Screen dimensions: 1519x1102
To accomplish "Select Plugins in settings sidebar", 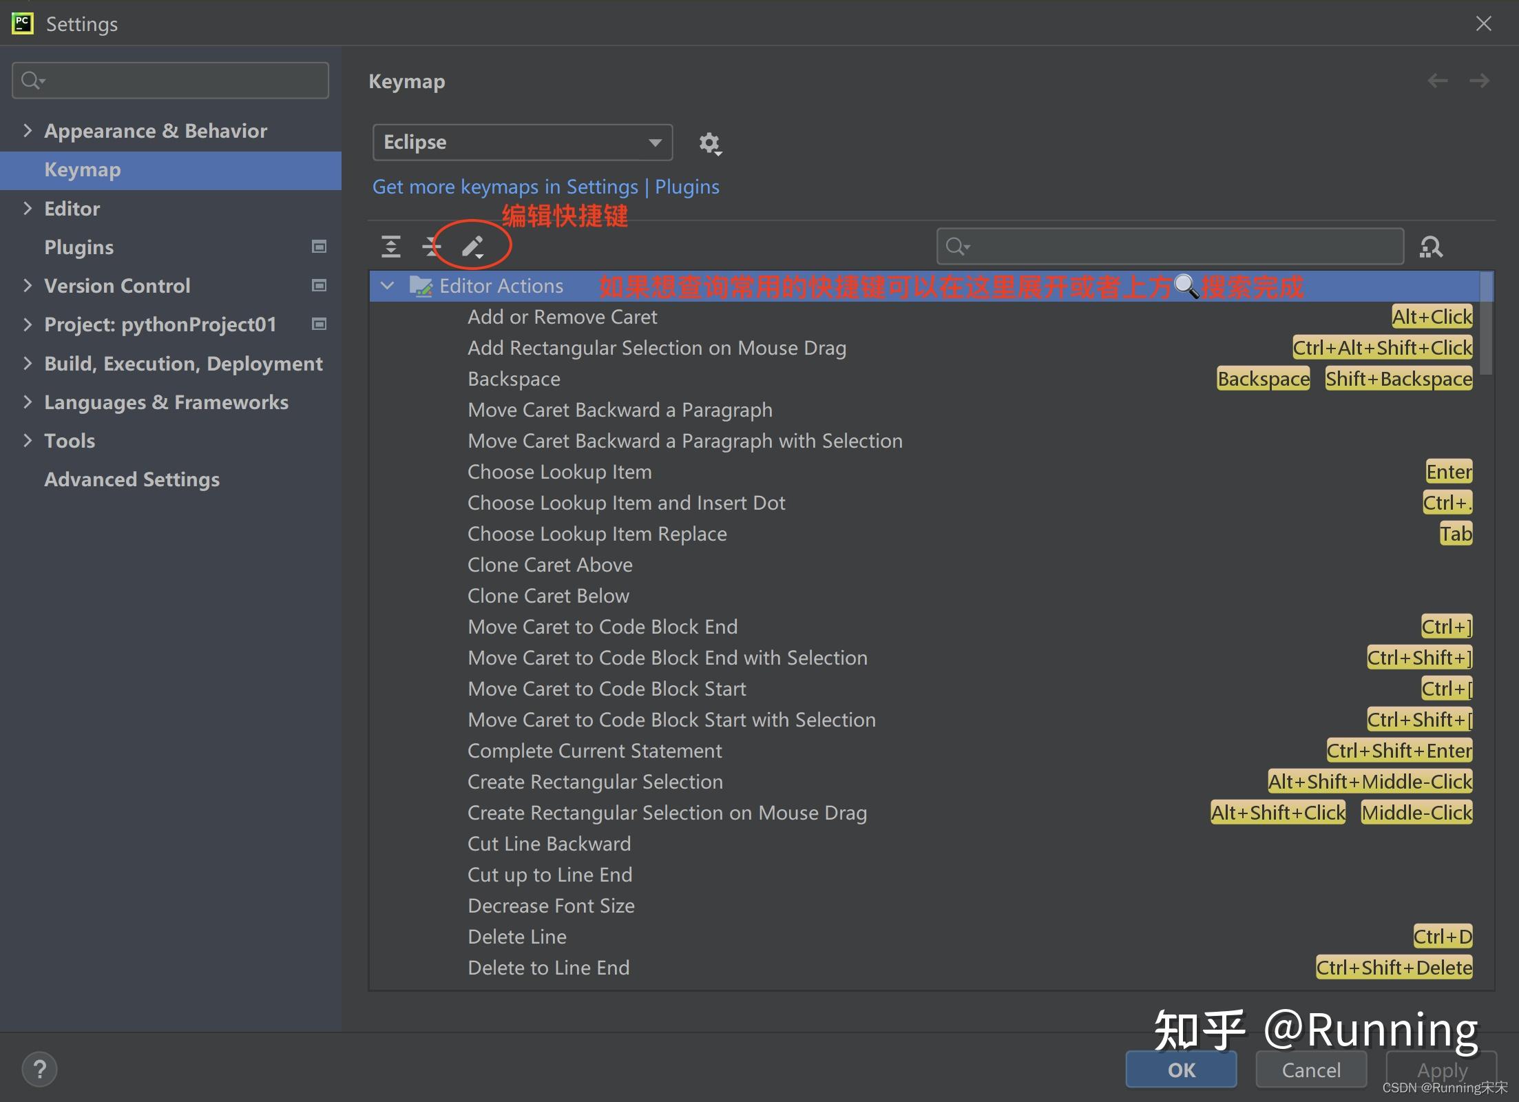I will 79,247.
